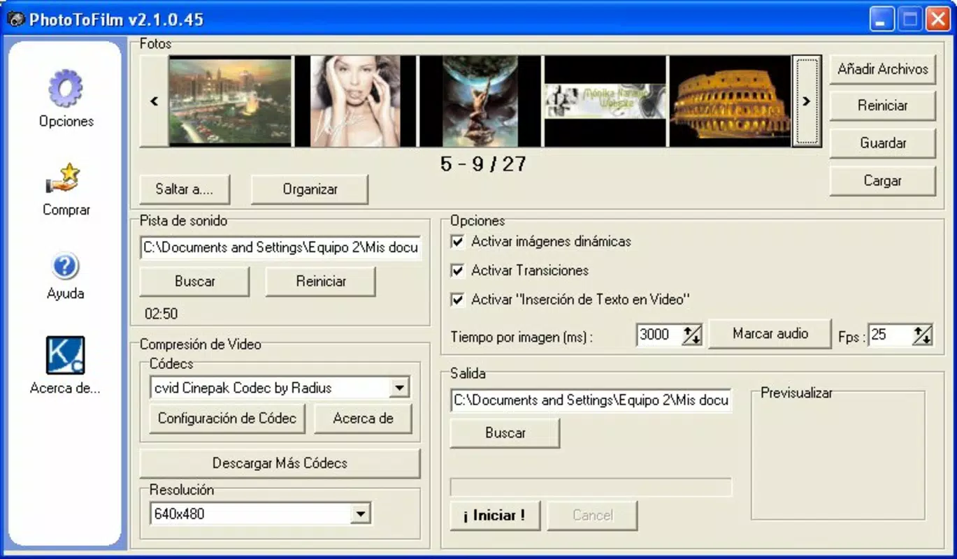Click the sound track path field

point(281,247)
